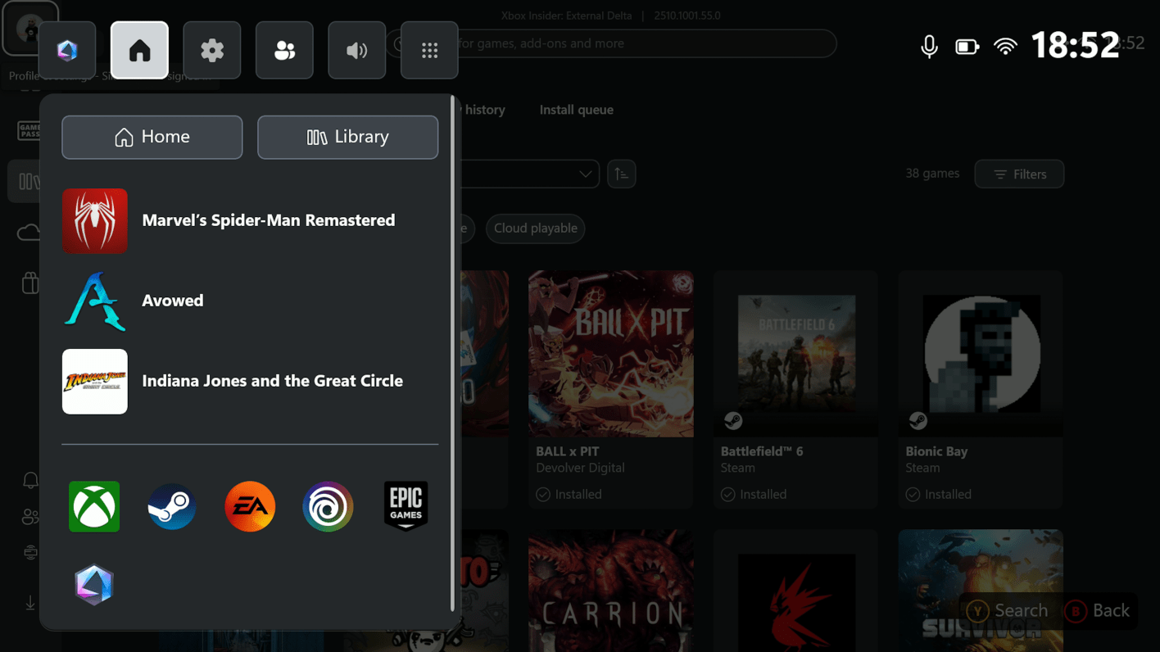Viewport: 1160px width, 652px height.
Task: Open the volume speaker control
Action: click(x=357, y=51)
